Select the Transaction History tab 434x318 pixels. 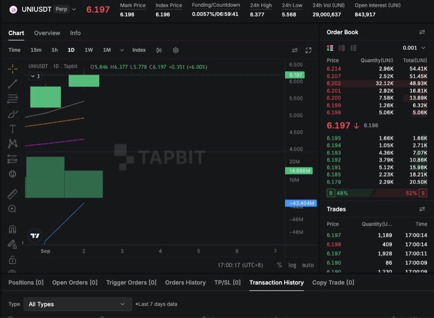pyautogui.click(x=277, y=283)
